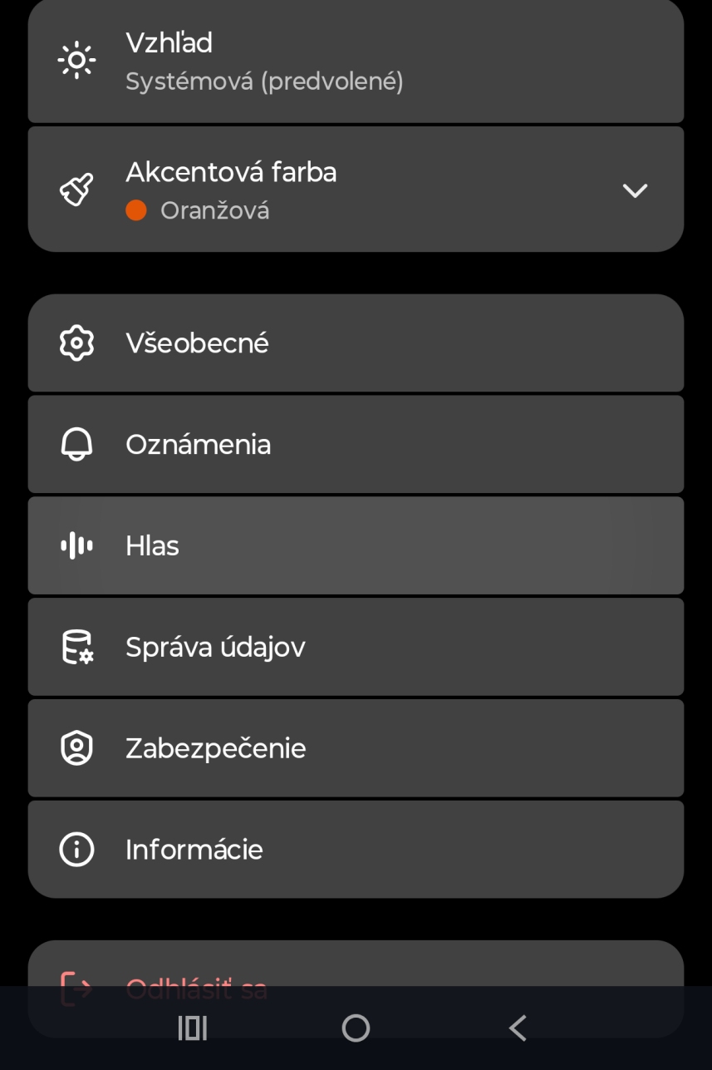Open the Oznámenia settings

click(x=356, y=444)
